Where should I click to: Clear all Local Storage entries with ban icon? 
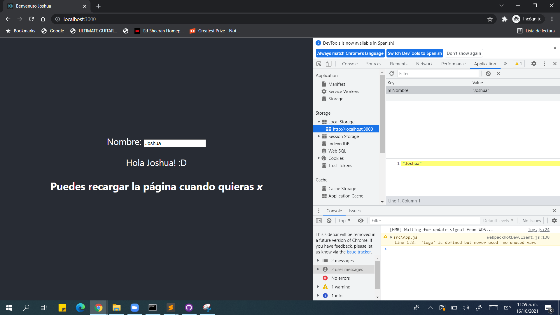pos(488,73)
